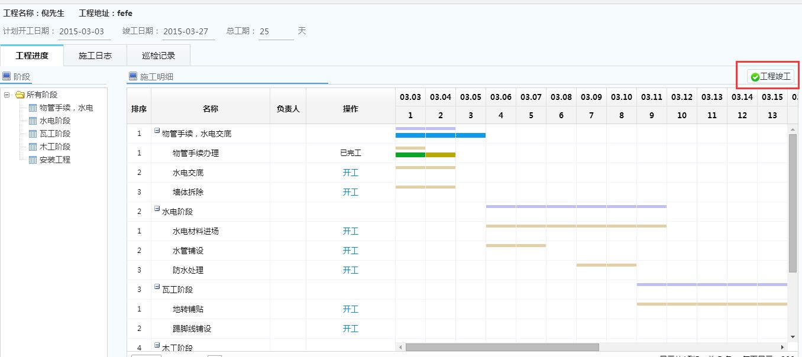The width and height of the screenshot is (802, 357).
Task: Select 水电阶段 in the stage tree
Action: coord(55,121)
